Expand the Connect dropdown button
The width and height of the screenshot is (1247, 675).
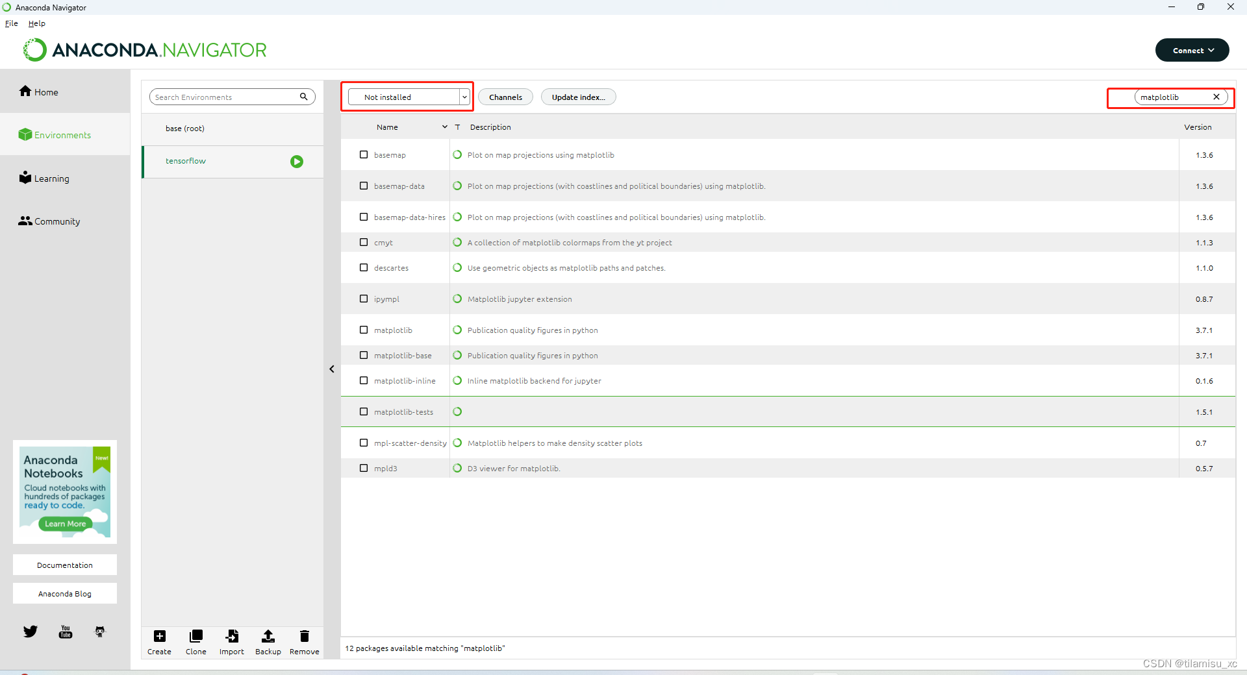(x=1192, y=50)
